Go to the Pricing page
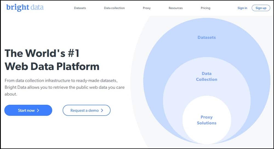 pyautogui.click(x=206, y=8)
